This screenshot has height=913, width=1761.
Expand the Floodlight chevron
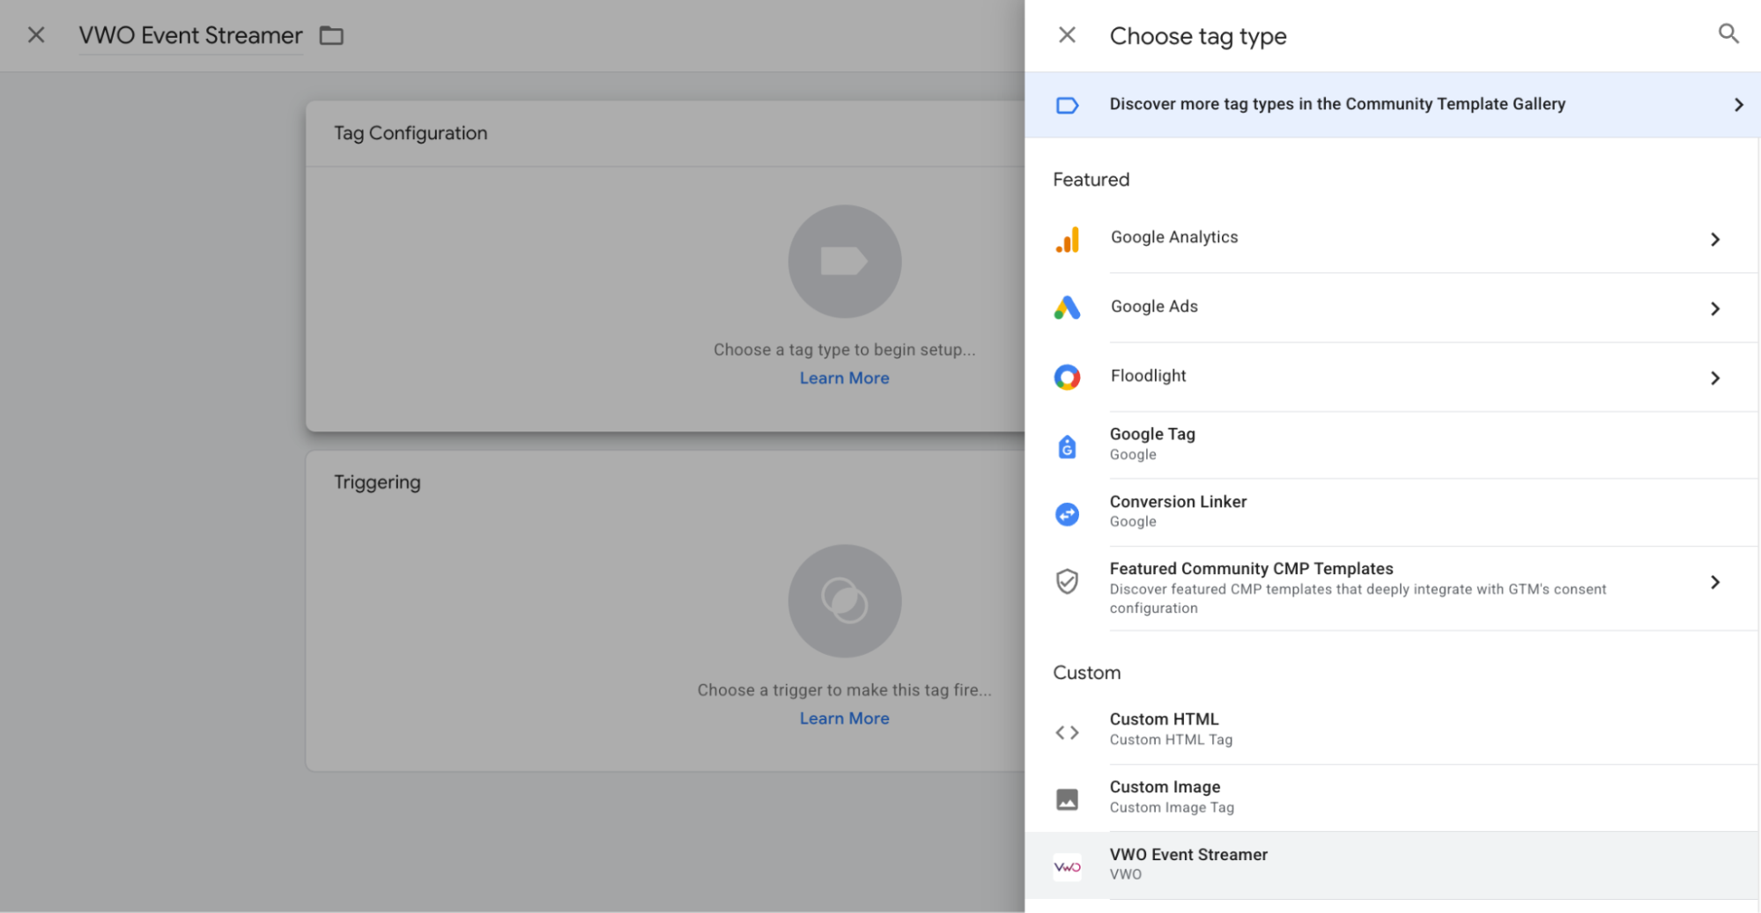coord(1714,378)
